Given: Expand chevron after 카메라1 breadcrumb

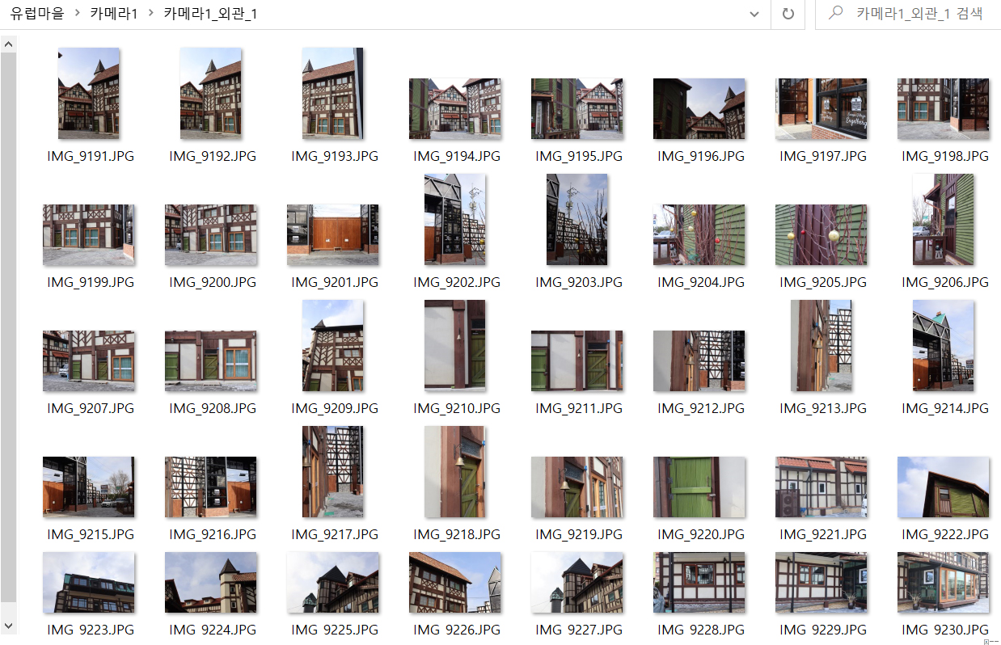Looking at the screenshot, I should (x=150, y=14).
